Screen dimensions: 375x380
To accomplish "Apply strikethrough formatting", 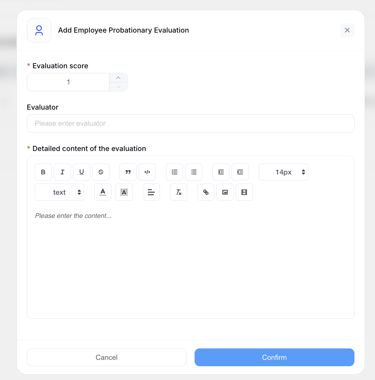I will point(101,172).
